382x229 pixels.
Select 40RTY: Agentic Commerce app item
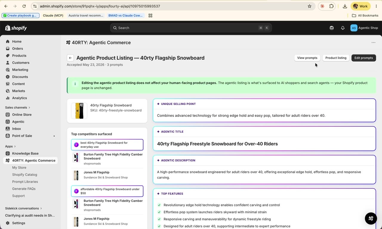coord(30,160)
